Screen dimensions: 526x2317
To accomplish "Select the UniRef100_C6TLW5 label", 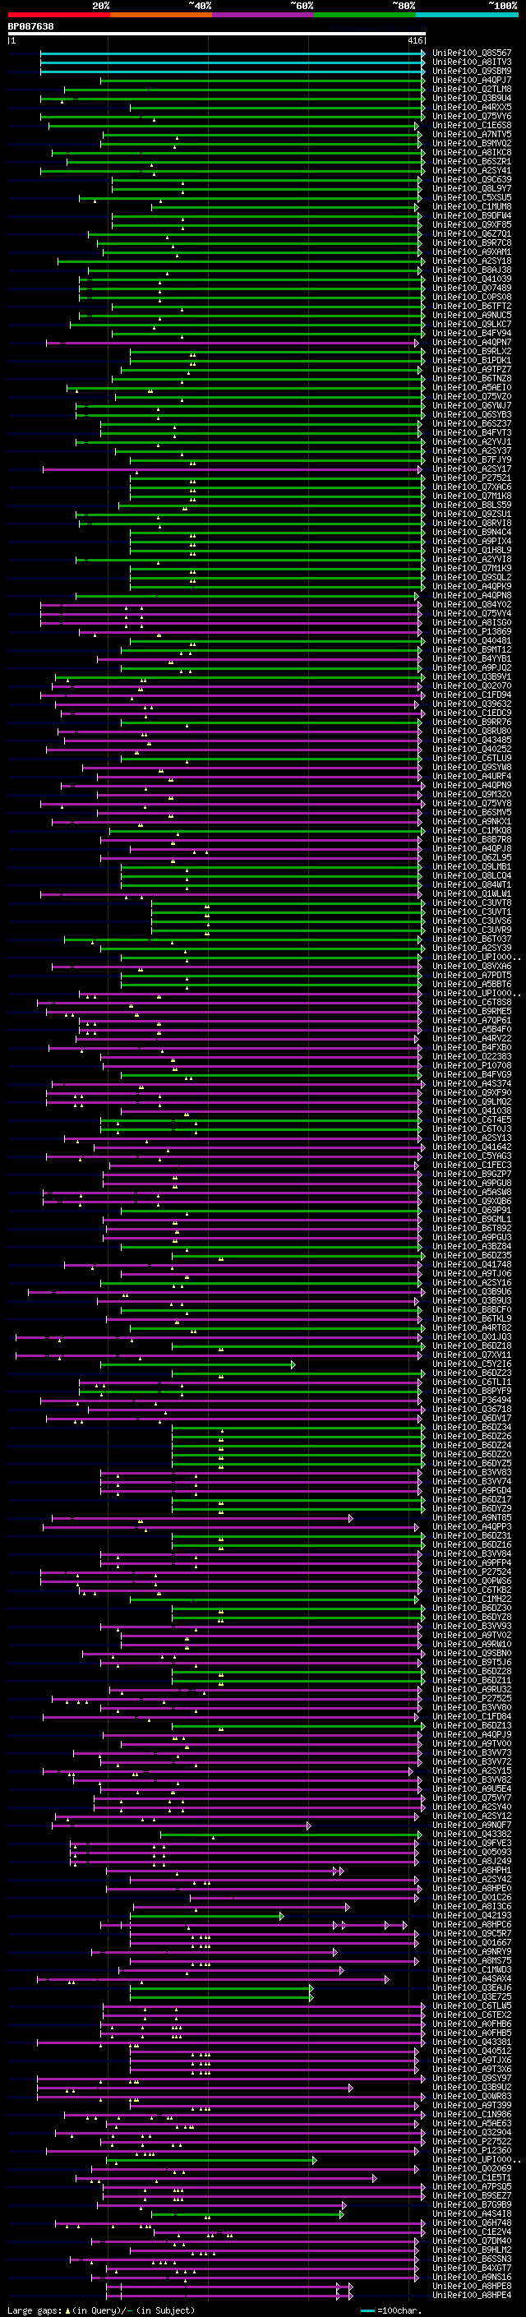I will point(472,2005).
